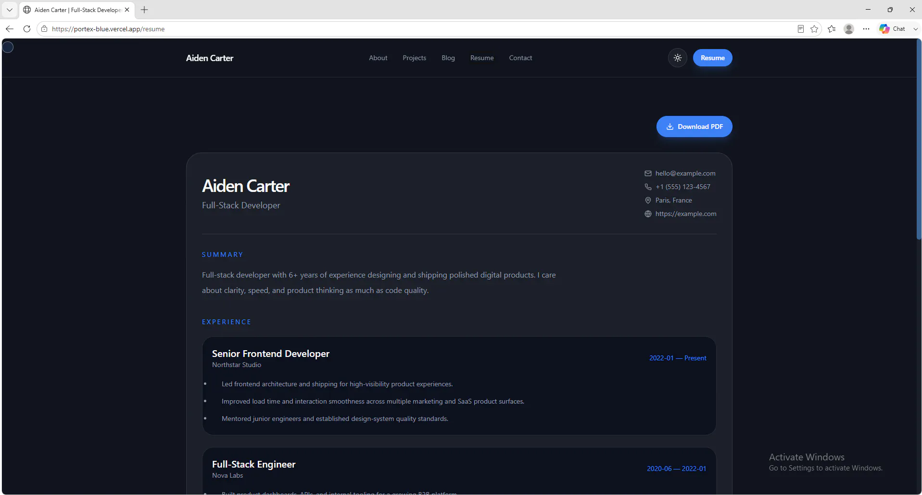The height and width of the screenshot is (495, 922).
Task: Click the globe icon beside https://example.com
Action: [x=648, y=214]
